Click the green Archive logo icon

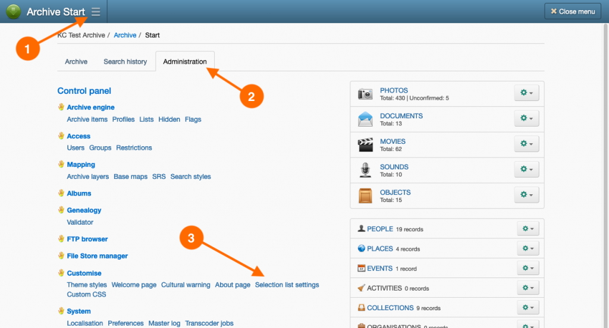tap(13, 12)
